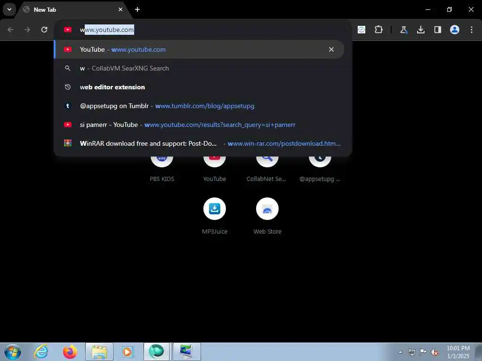482x361 pixels.
Task: Toggle the side panel icon
Action: (438, 30)
